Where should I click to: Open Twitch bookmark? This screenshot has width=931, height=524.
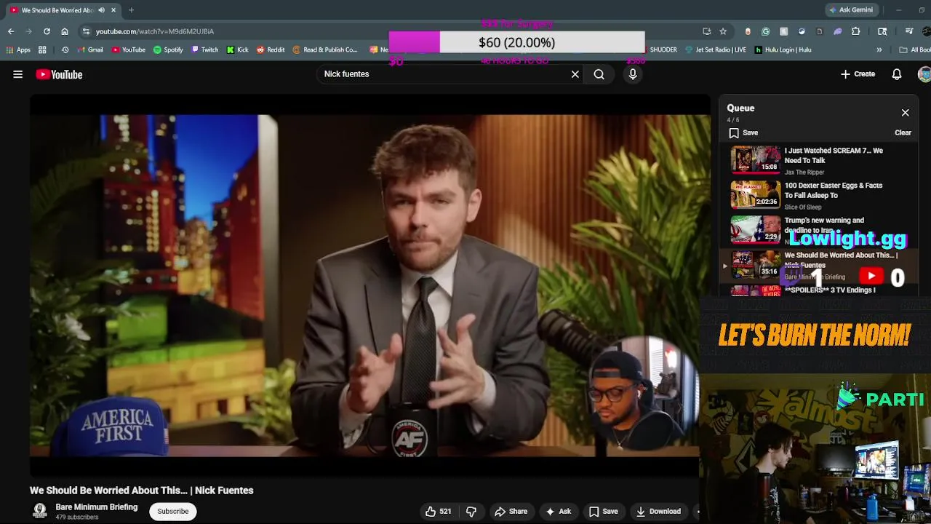[205, 50]
